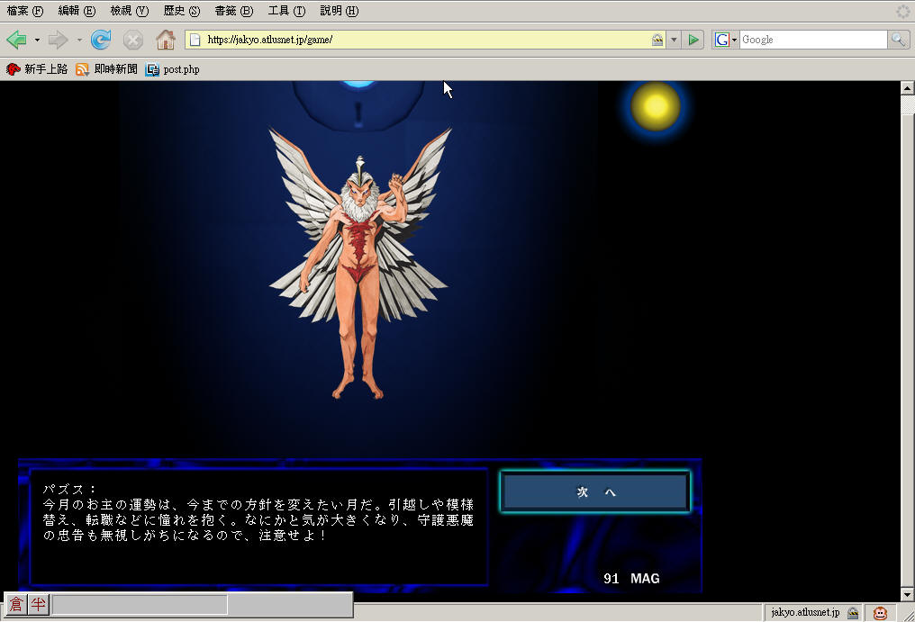Go to the Home page icon
Viewport: 915px width, 622px height.
pyautogui.click(x=166, y=40)
